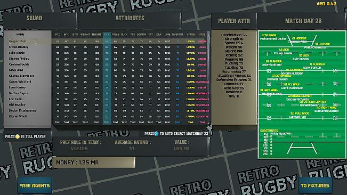Sort by the RUCK column header
The width and height of the screenshot is (347, 195).
point(124,35)
